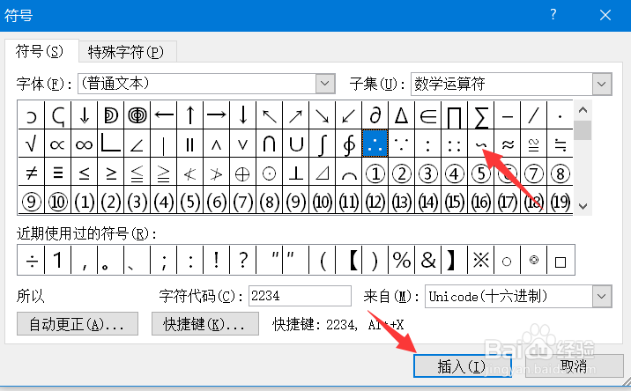Click the 快捷键(K)... button

(x=204, y=324)
